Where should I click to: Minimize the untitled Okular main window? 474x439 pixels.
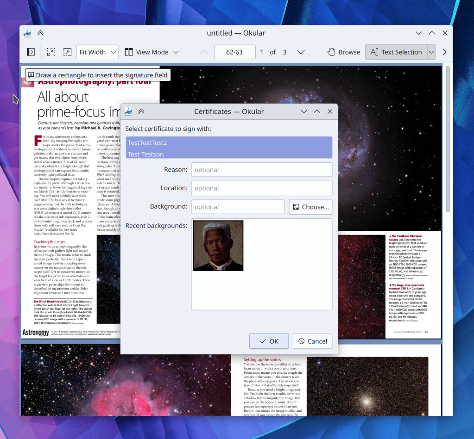point(419,33)
